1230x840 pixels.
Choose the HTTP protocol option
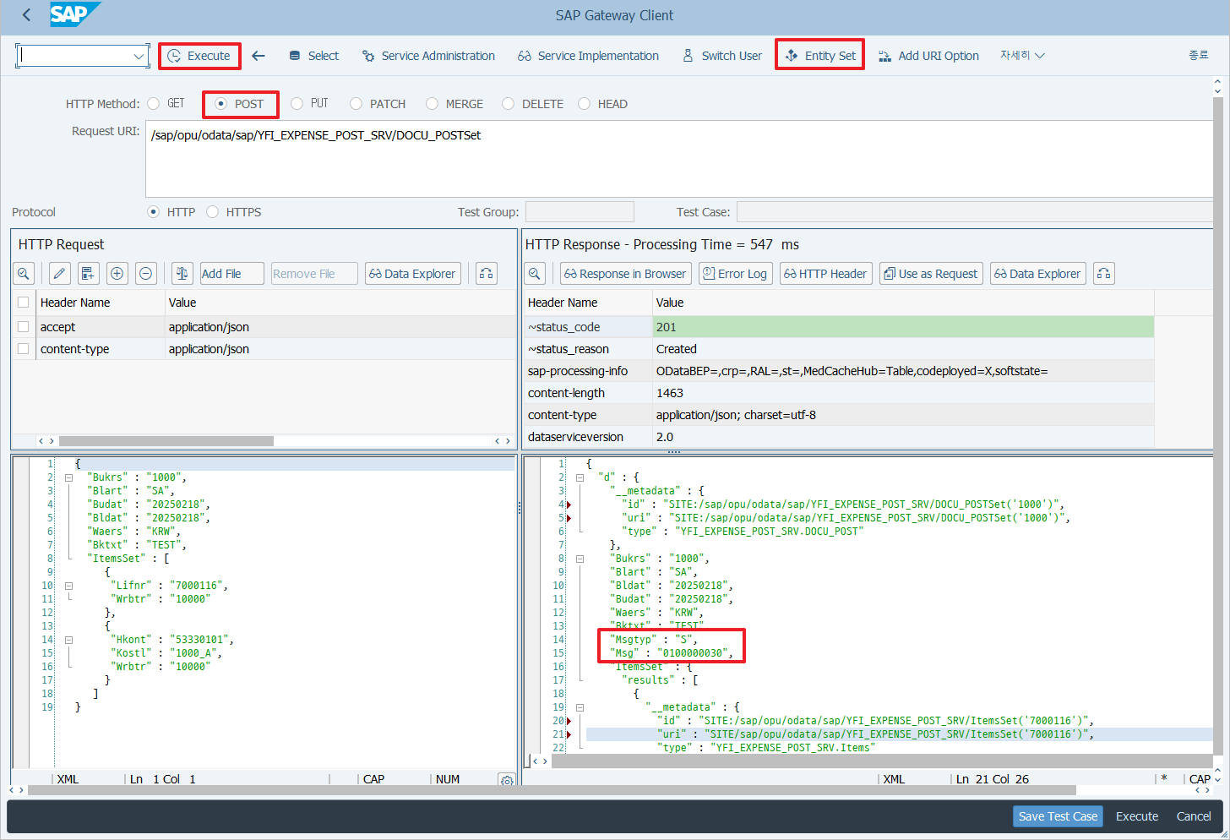(x=153, y=212)
